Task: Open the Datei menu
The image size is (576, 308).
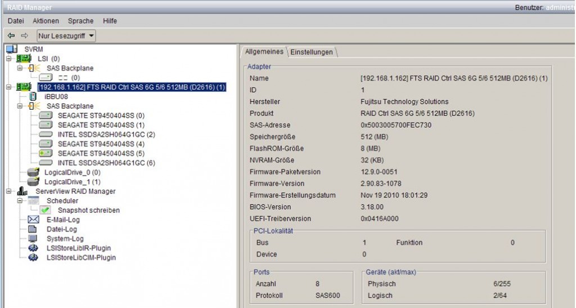Action: pyautogui.click(x=16, y=21)
